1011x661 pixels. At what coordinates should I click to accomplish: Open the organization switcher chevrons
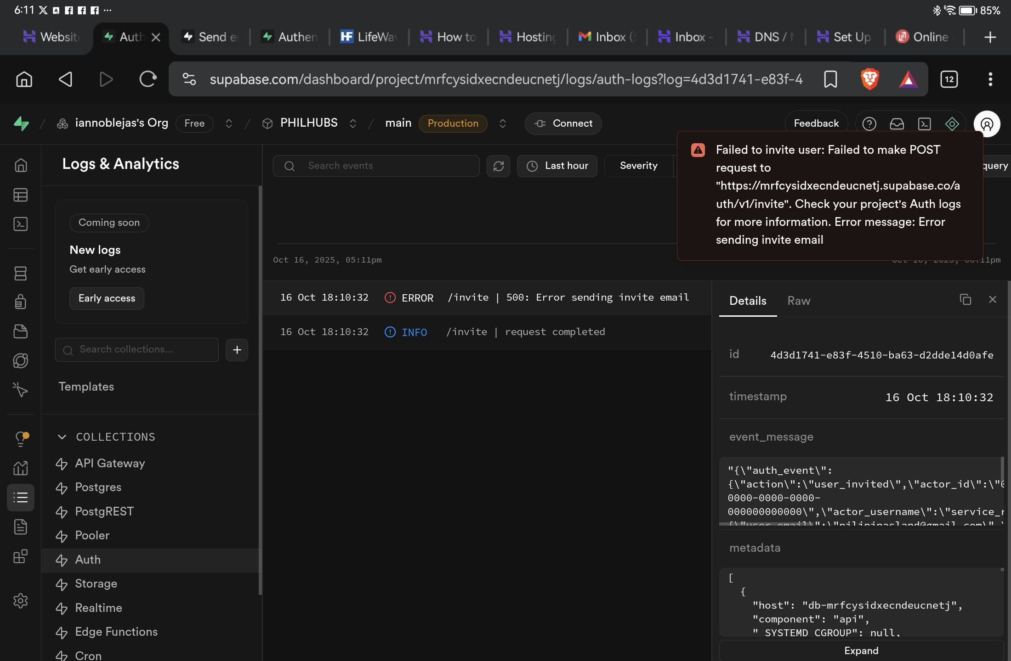coord(228,123)
